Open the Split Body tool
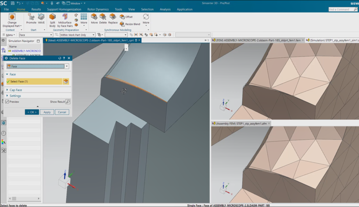 click(52, 19)
